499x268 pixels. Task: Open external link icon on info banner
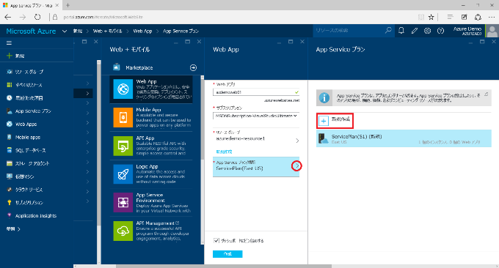pyautogui.click(x=487, y=94)
